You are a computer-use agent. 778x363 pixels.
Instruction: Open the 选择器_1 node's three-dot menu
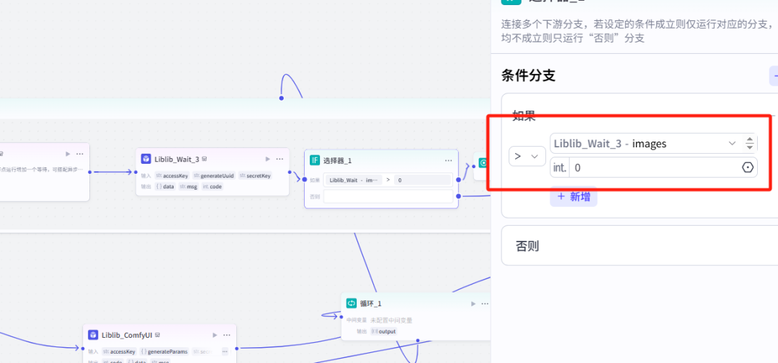pos(449,160)
